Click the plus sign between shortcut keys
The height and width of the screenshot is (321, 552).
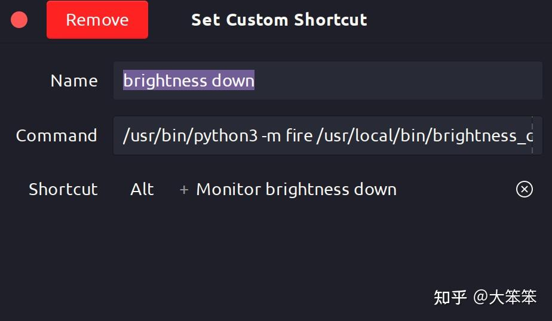click(x=184, y=190)
